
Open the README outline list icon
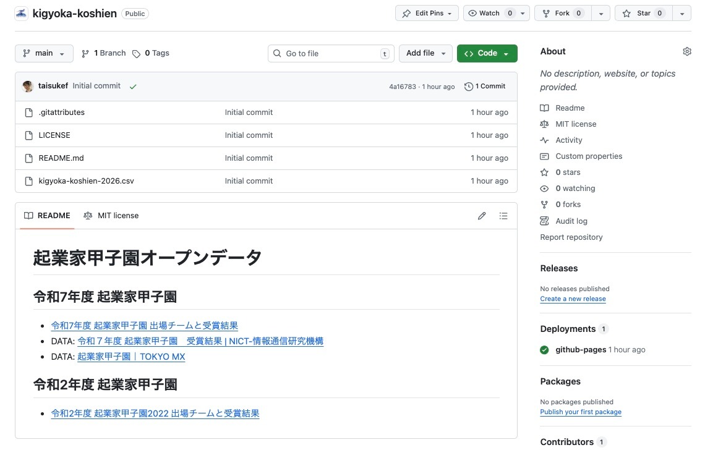503,216
